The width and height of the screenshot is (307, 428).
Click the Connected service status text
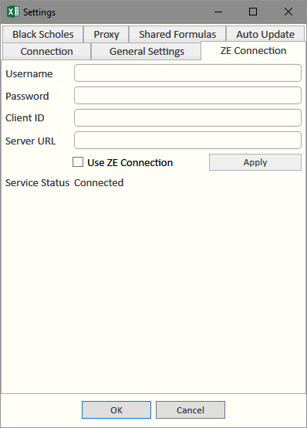pos(99,182)
